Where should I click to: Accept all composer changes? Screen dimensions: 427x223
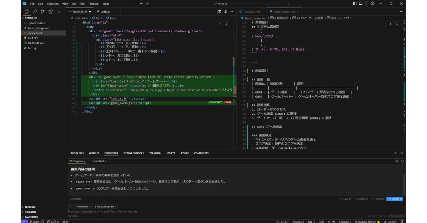pyautogui.click(x=395, y=199)
